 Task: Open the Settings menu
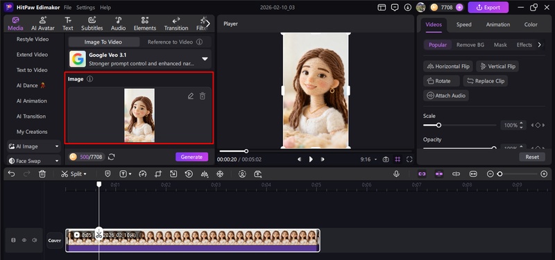point(85,8)
